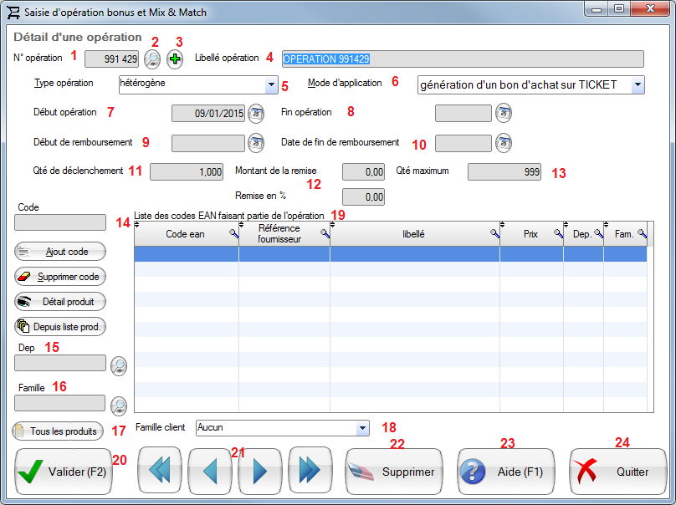The height and width of the screenshot is (505, 676).
Task: Open the calendar picker for Fin opération
Action: click(503, 114)
